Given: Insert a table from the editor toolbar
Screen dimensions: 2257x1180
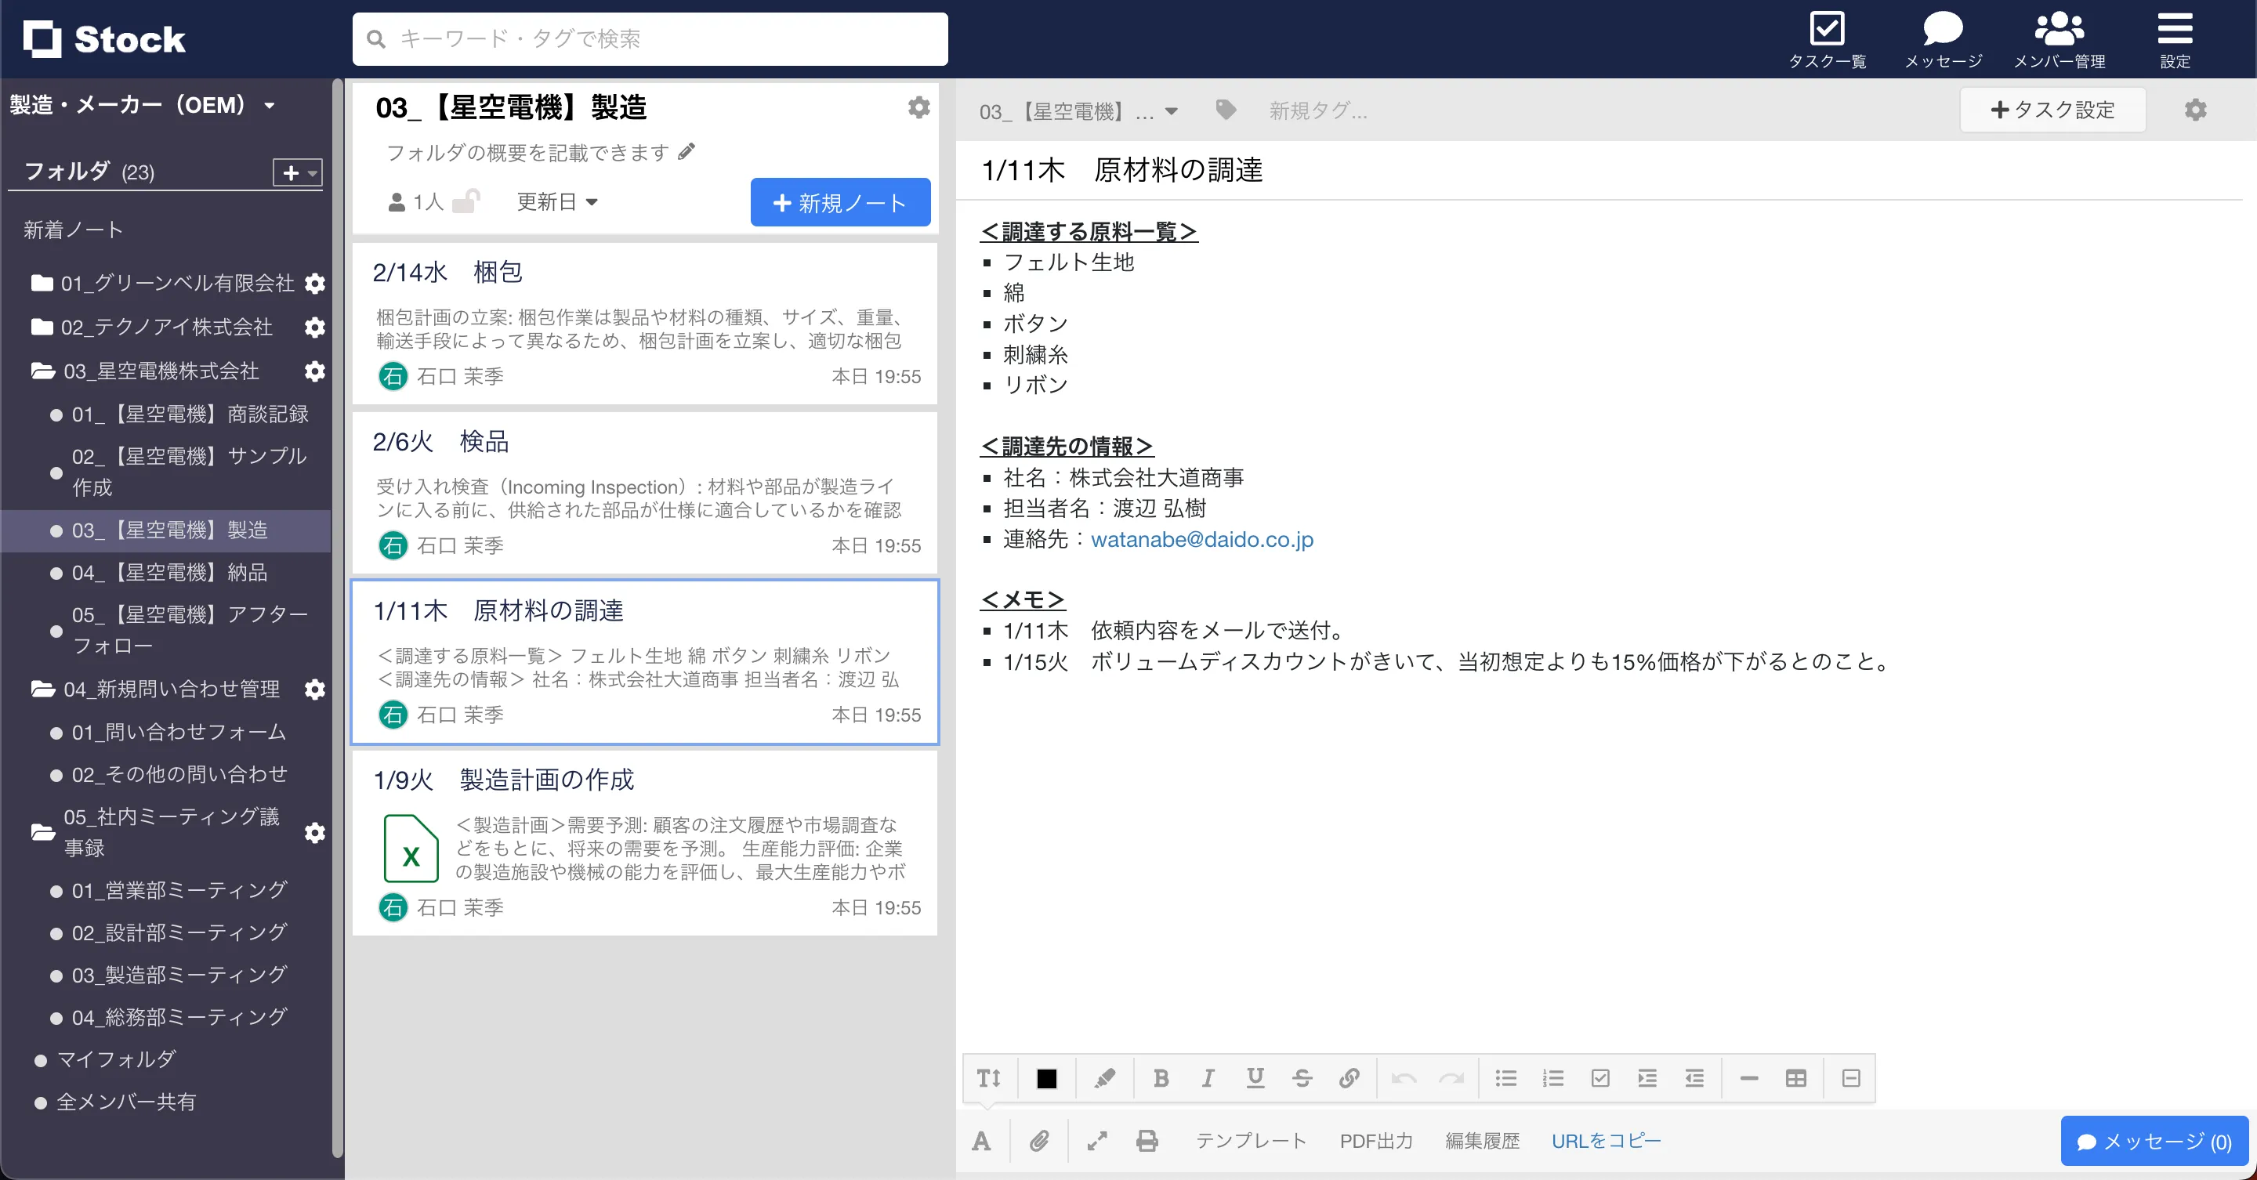Looking at the screenshot, I should click(1796, 1078).
